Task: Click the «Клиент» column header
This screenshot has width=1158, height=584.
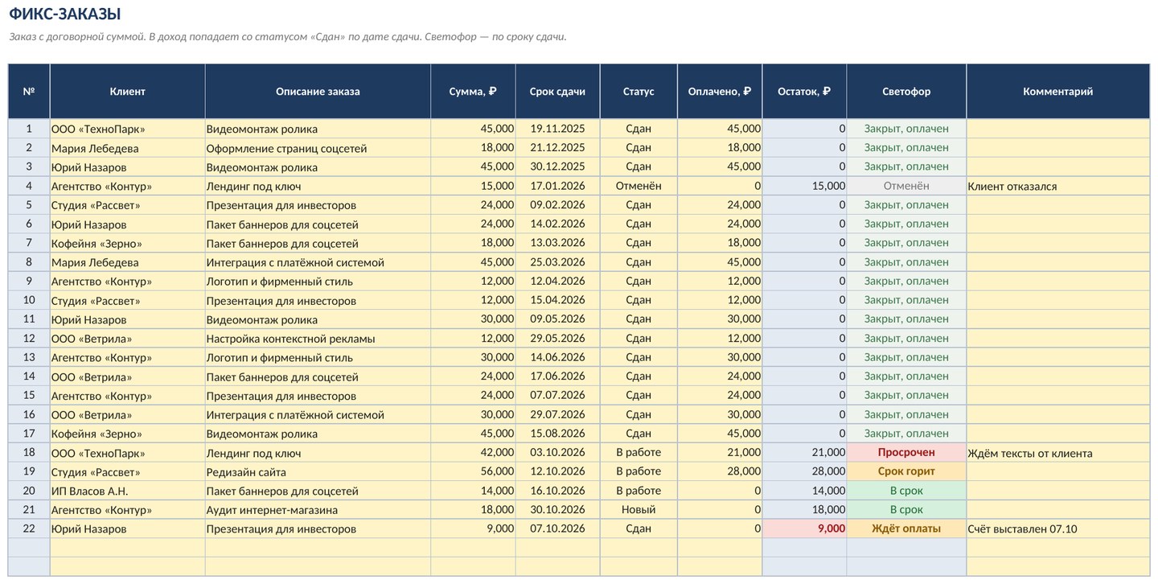Action: 127,92
